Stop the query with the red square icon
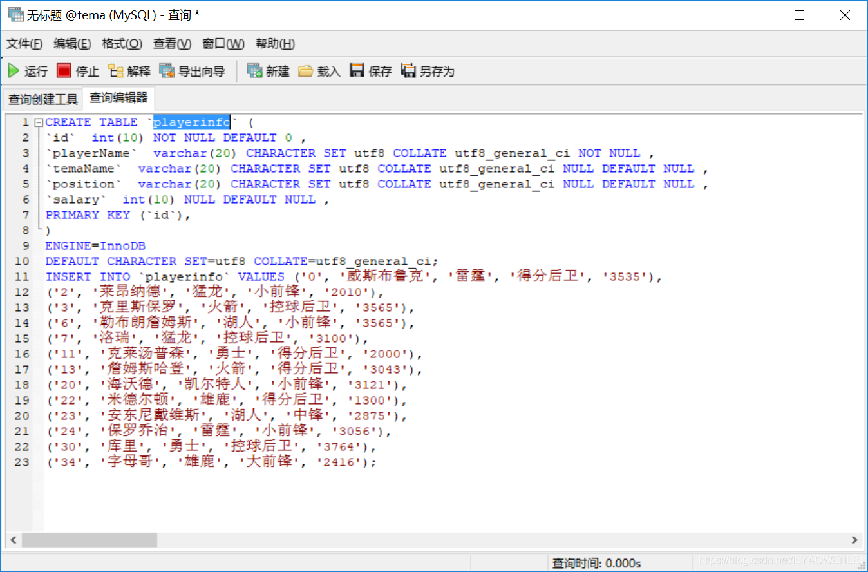 tap(78, 71)
